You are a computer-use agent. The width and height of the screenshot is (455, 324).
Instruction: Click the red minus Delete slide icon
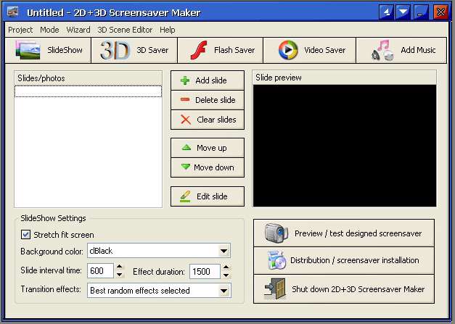click(x=185, y=100)
